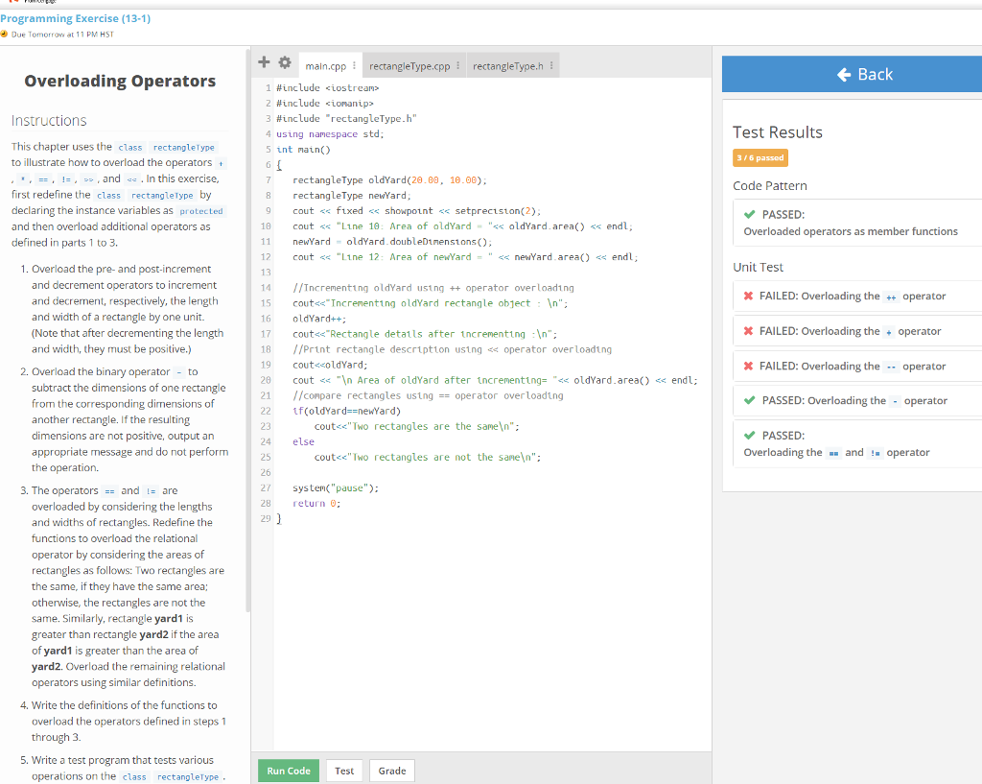Click the 3 / 6 passed badge
The image size is (982, 784).
(760, 158)
